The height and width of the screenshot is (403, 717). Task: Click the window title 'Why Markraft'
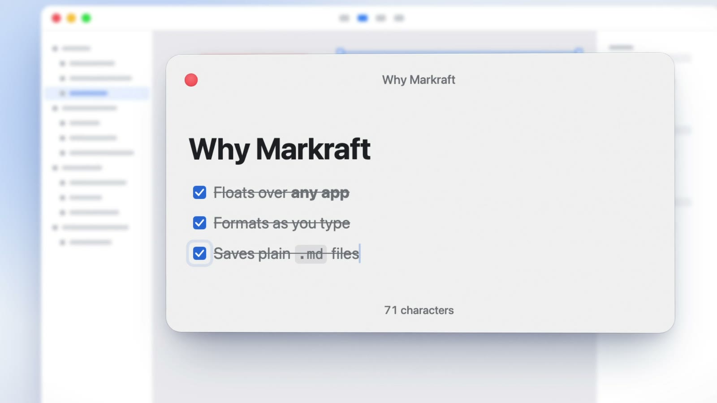419,80
